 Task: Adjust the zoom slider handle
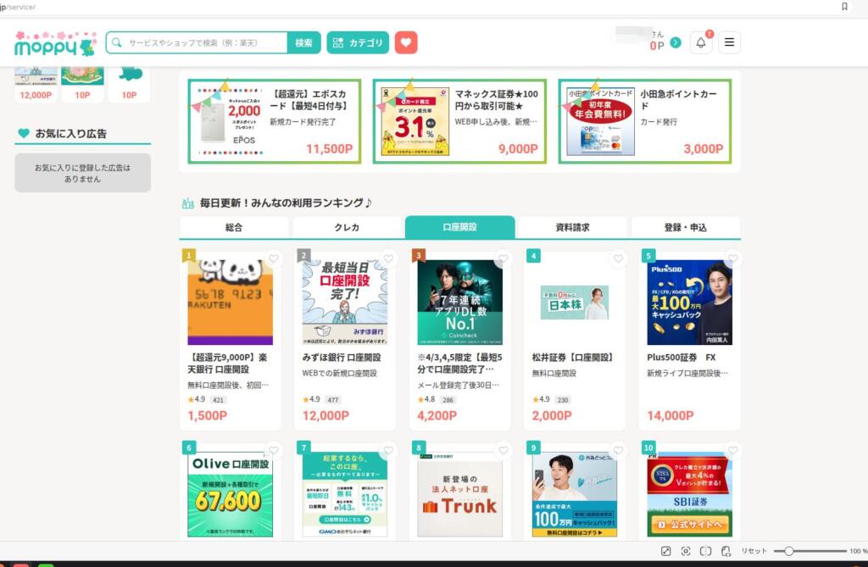[789, 551]
